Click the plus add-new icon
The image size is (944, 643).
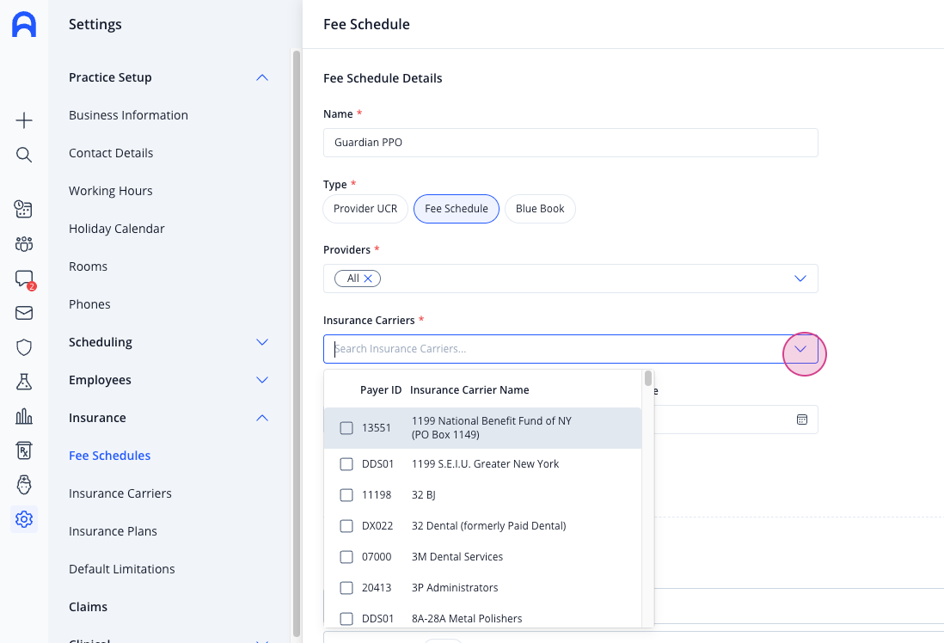click(24, 120)
